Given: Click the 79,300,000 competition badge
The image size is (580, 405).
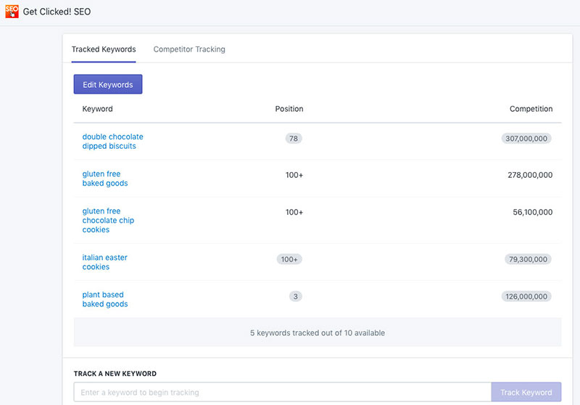Looking at the screenshot, I should (528, 259).
